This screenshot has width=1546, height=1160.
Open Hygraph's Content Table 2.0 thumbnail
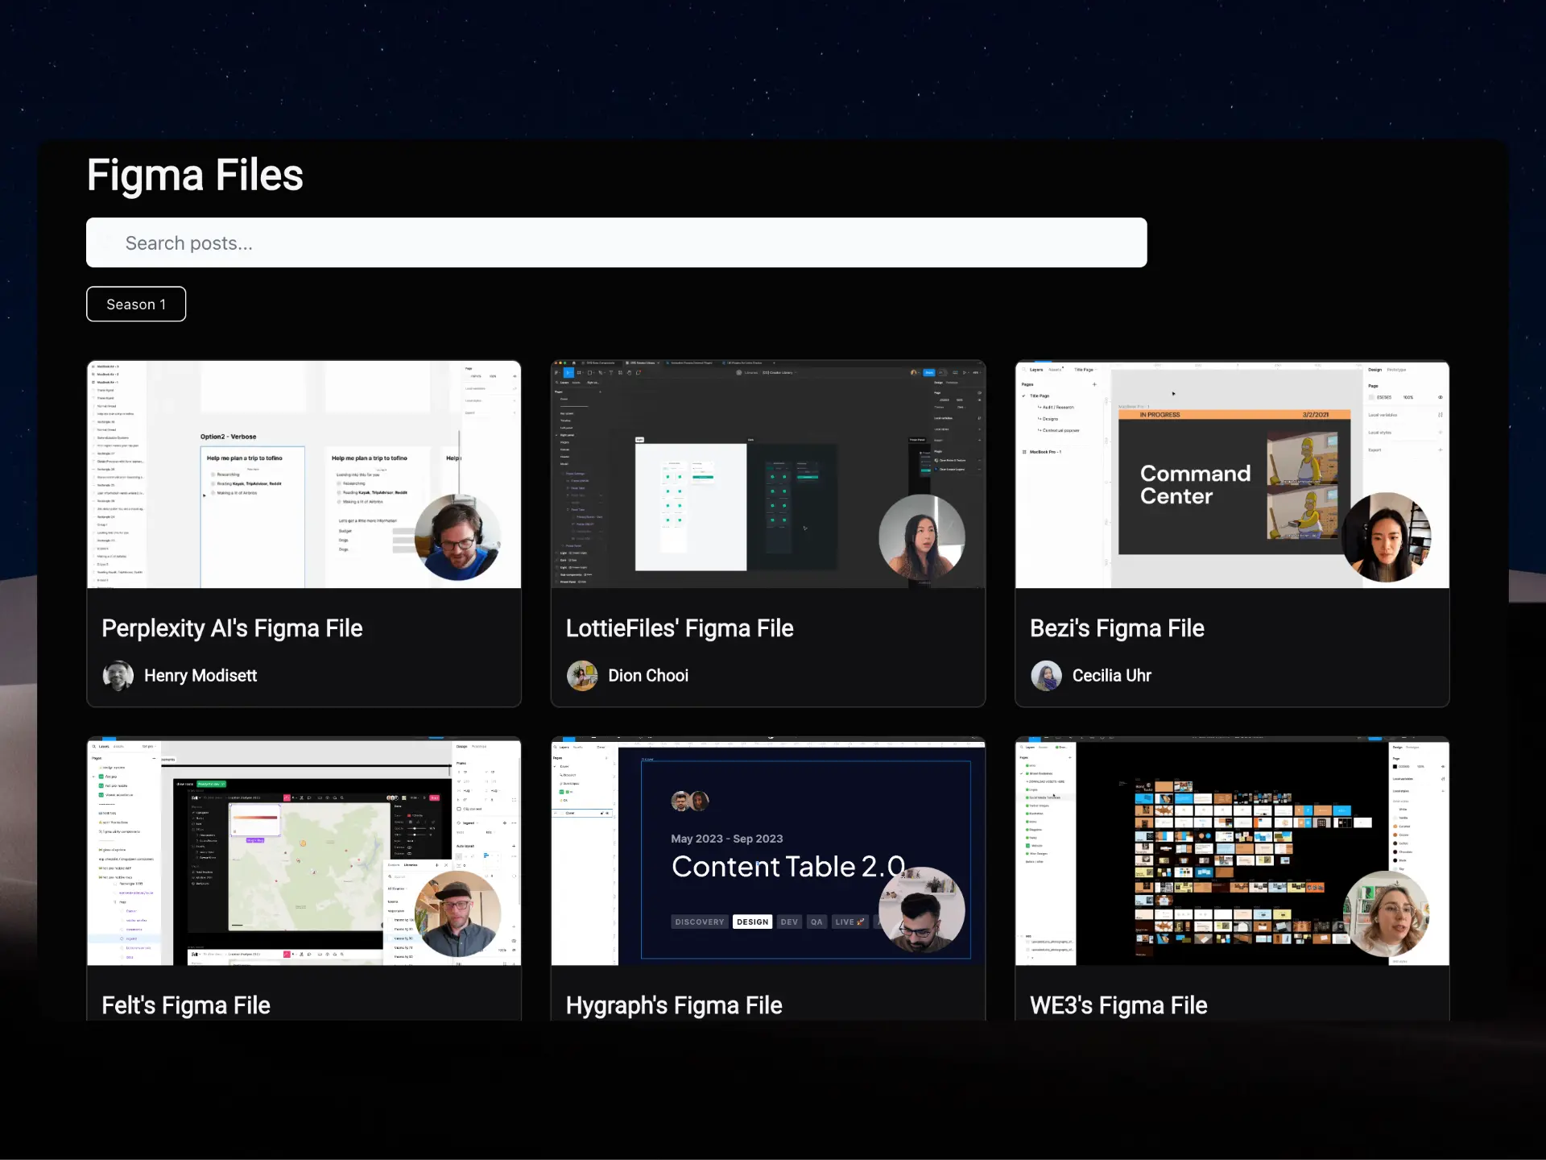point(767,851)
